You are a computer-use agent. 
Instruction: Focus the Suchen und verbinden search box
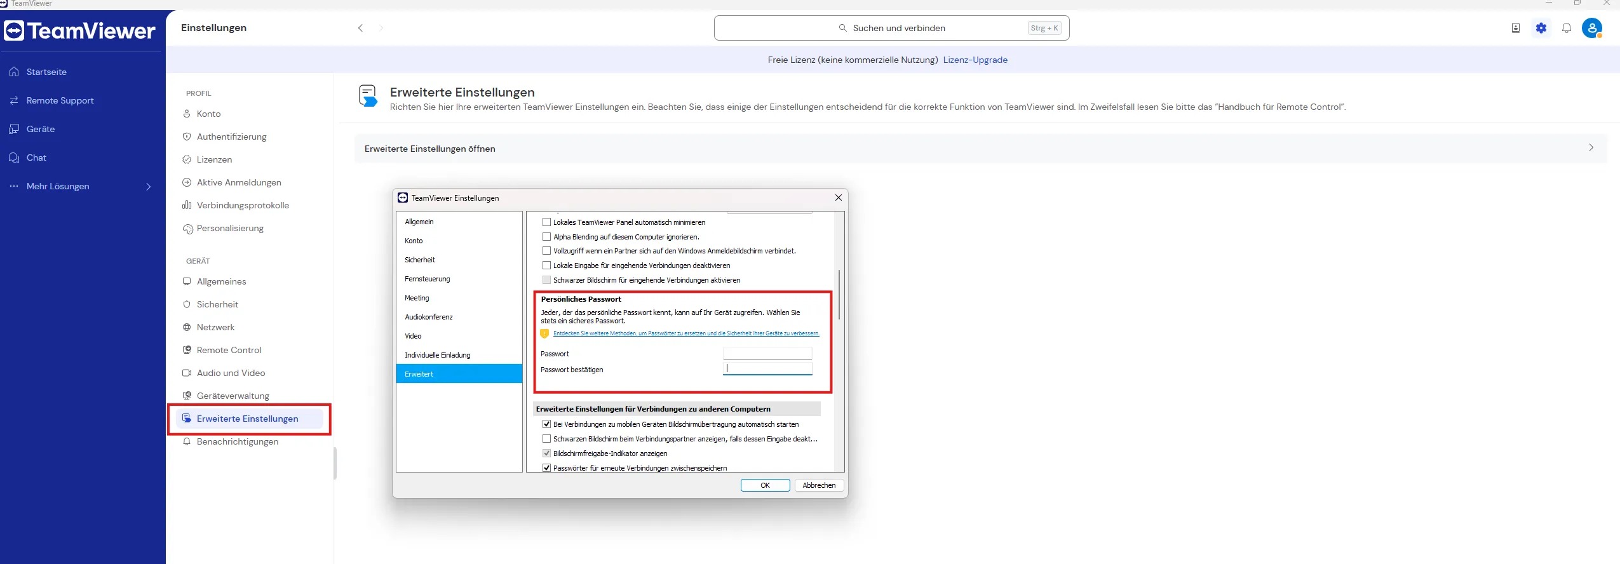pyautogui.click(x=891, y=28)
